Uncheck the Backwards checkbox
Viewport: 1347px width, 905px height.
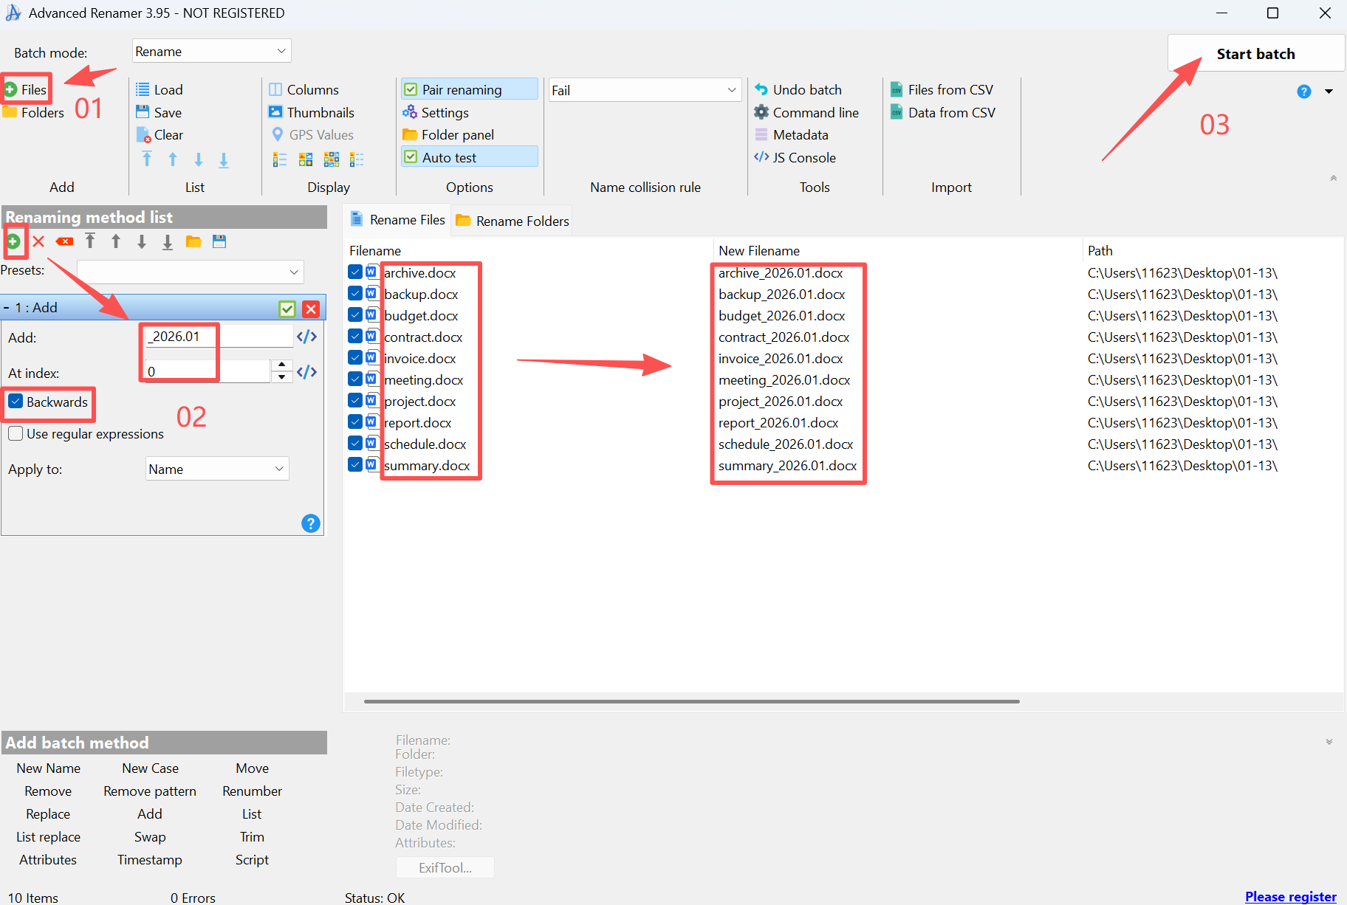(16, 402)
